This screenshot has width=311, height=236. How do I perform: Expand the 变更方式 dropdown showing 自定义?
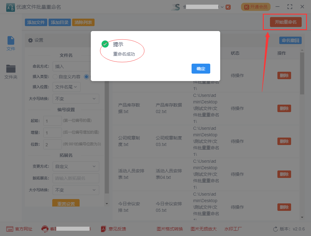(x=76, y=166)
